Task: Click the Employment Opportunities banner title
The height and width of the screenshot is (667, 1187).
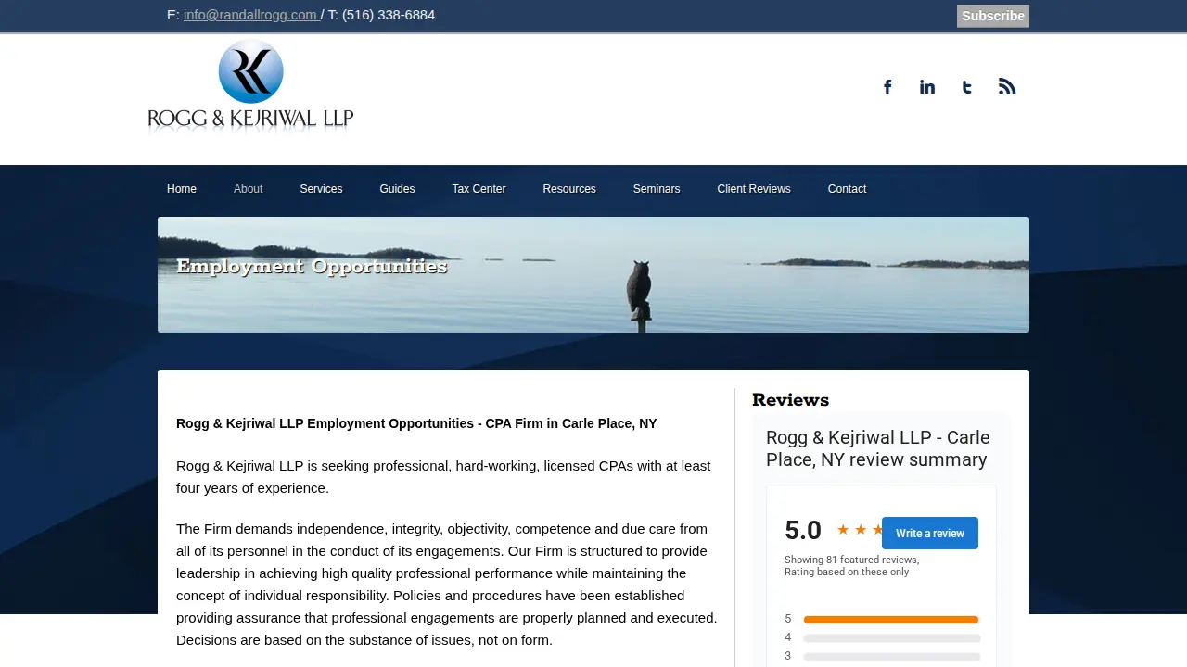Action: point(312,267)
